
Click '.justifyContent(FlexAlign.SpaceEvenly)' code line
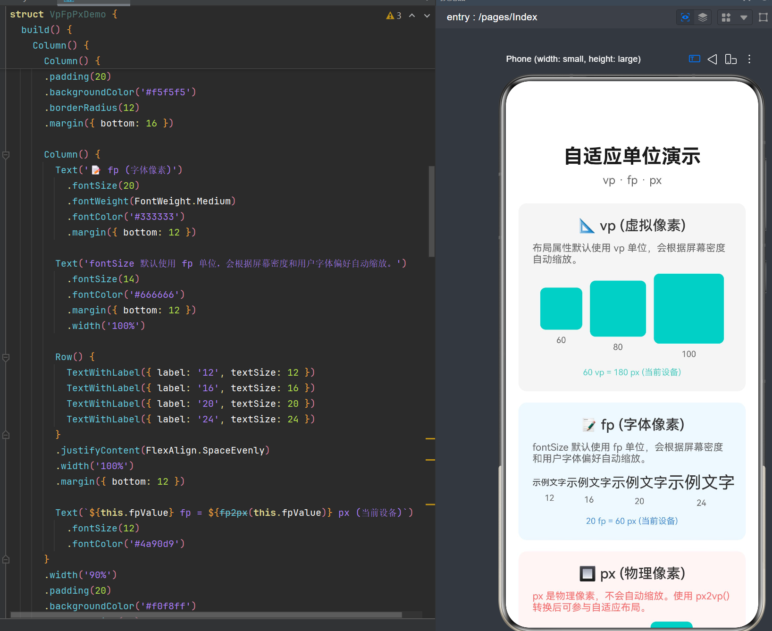(x=163, y=450)
